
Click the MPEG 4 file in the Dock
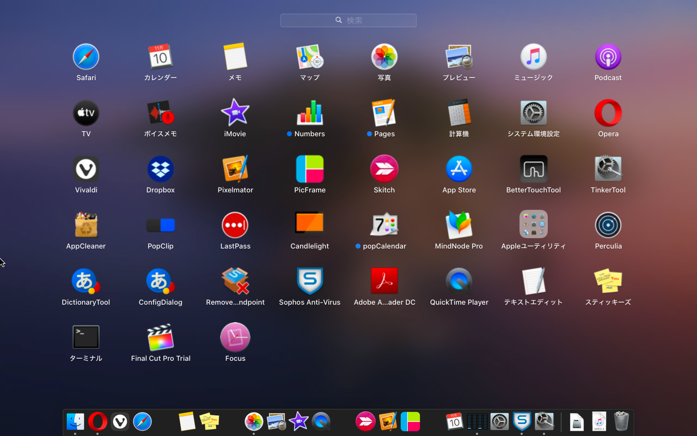point(599,421)
